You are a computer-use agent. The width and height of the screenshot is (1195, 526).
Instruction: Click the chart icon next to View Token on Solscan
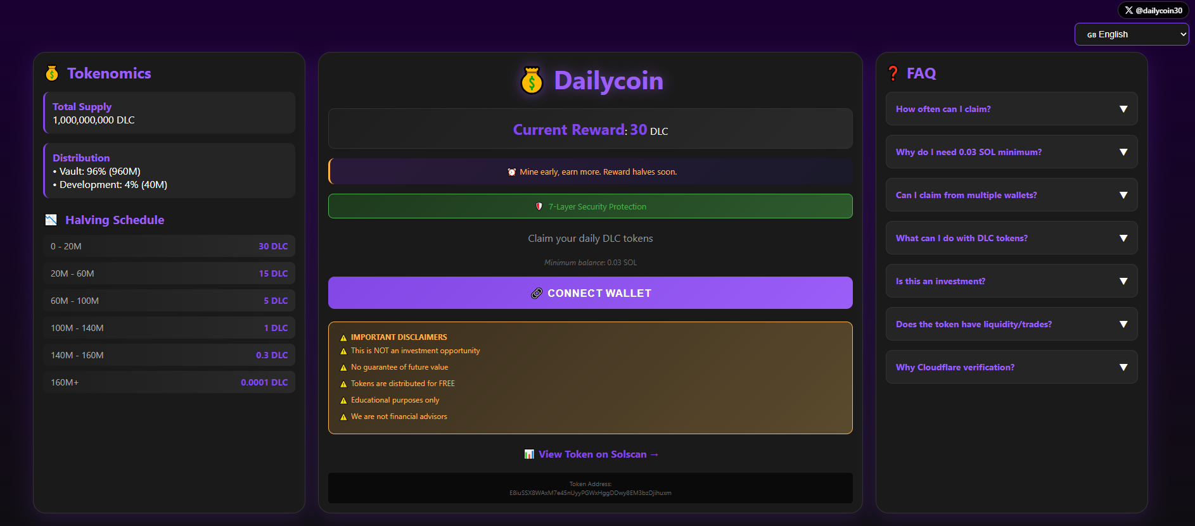528,454
